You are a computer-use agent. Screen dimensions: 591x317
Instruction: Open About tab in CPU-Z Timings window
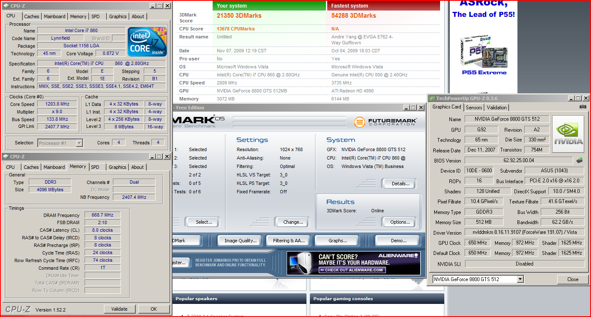pyautogui.click(x=137, y=167)
